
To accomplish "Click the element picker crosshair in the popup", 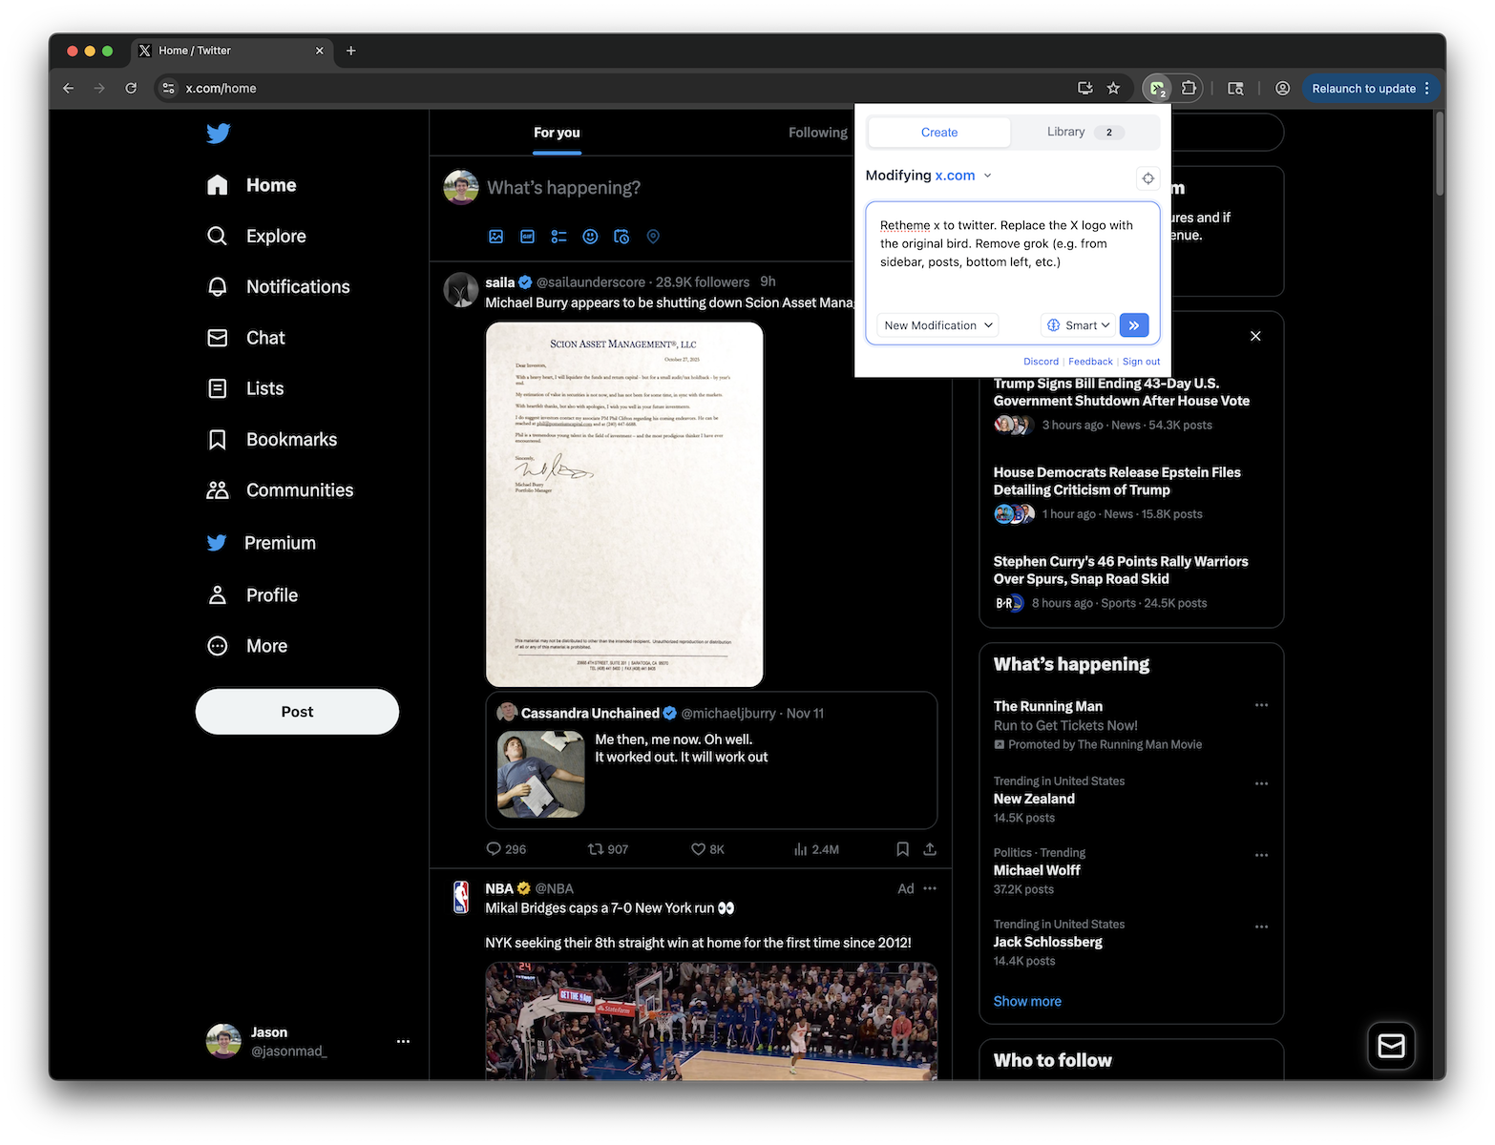I will pyautogui.click(x=1148, y=177).
